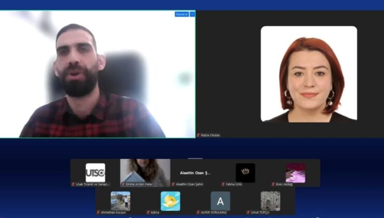Open the three-dots menu on speaker video
This screenshot has height=218, width=384.
pos(193,14)
